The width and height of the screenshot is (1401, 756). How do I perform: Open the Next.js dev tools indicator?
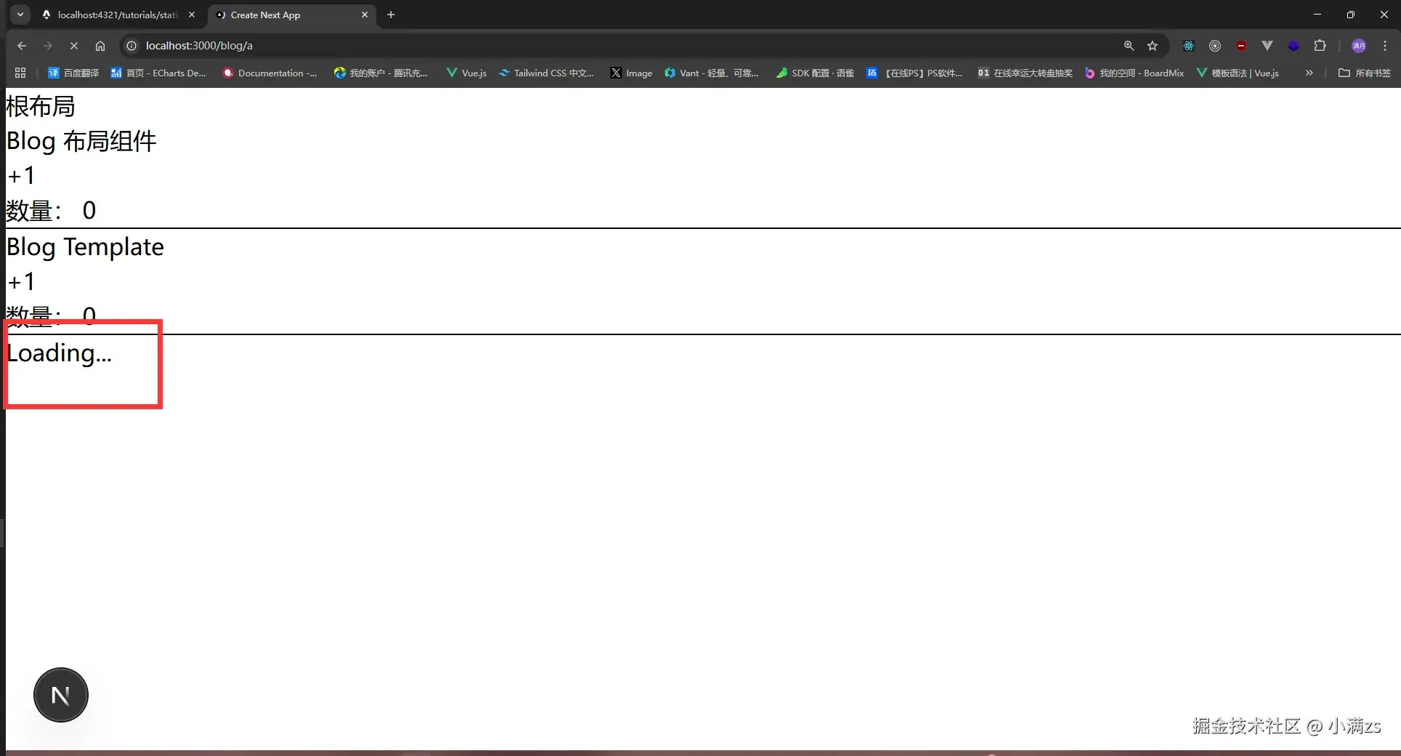pyautogui.click(x=61, y=695)
